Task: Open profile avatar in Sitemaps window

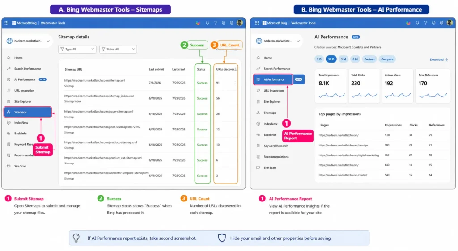Action: pyautogui.click(x=240, y=23)
